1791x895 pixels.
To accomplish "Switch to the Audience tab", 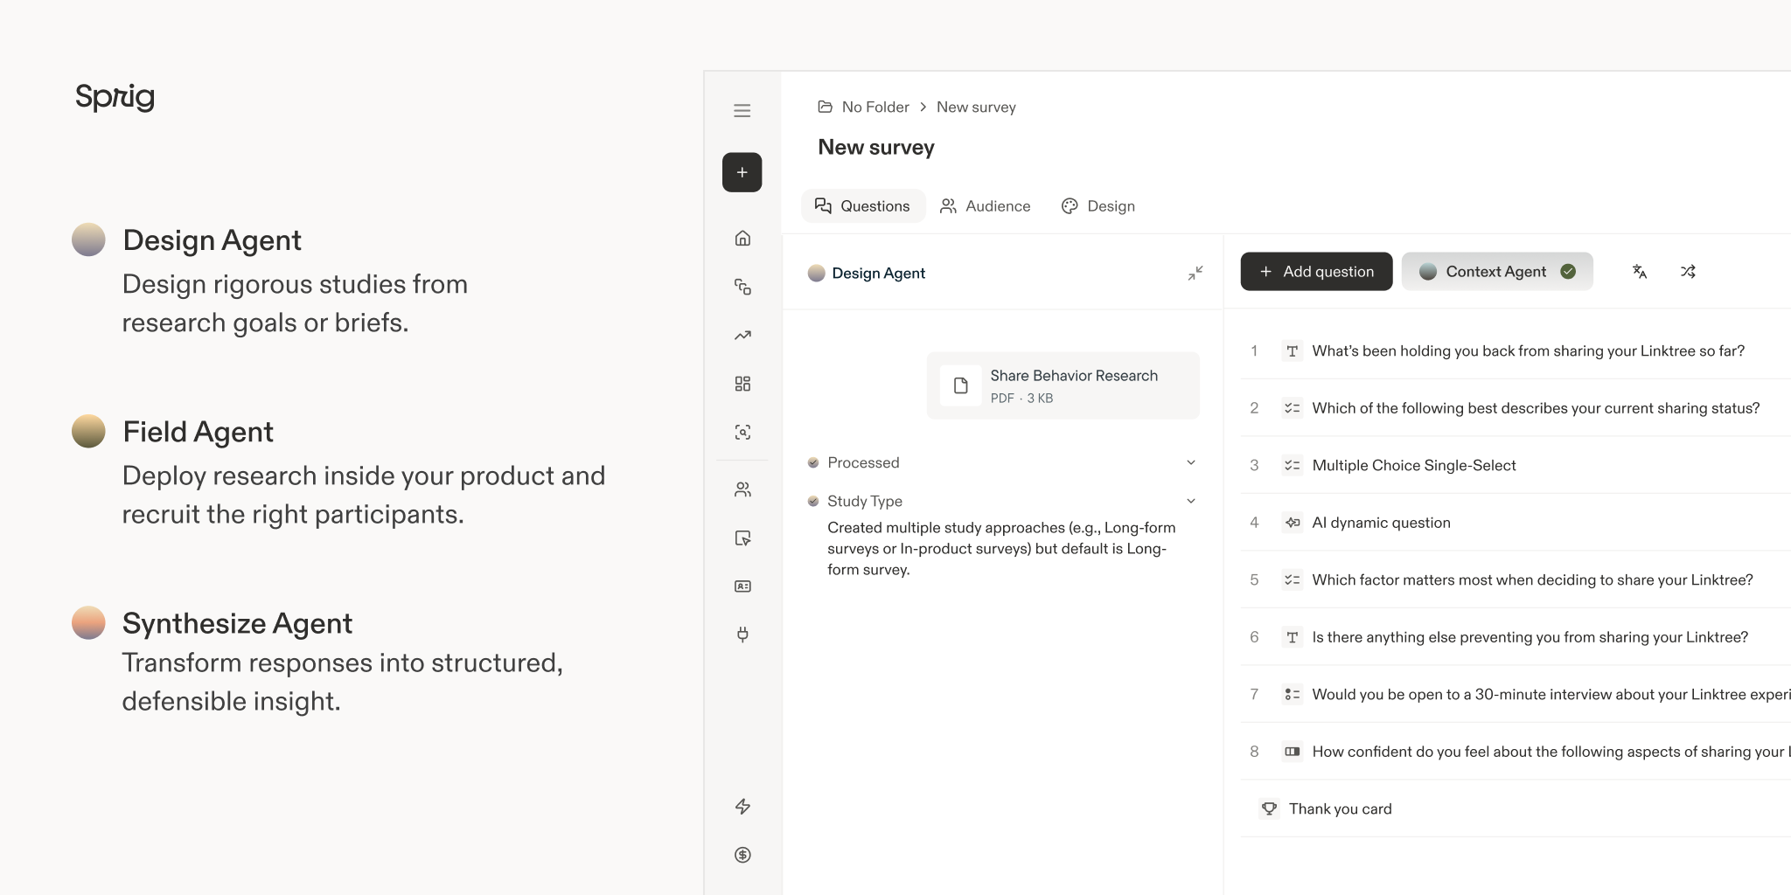I will pos(986,205).
